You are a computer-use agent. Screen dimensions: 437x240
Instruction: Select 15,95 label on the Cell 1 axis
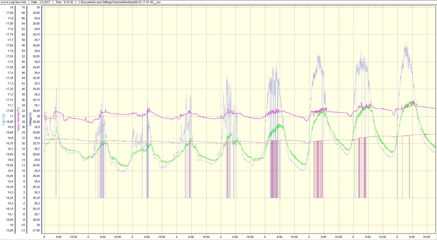pos(10,230)
